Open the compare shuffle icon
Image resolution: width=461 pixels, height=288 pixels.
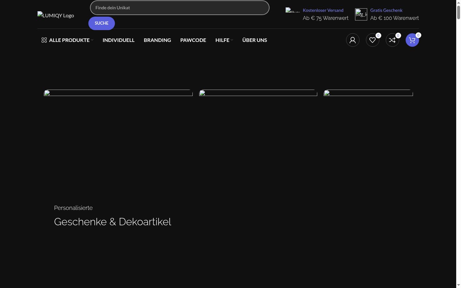pyautogui.click(x=392, y=40)
